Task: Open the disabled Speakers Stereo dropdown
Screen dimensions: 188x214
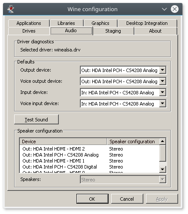Action: click(x=123, y=179)
